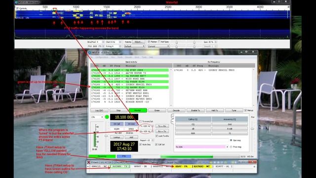Click the Tx<-Rx button

(162, 126)
